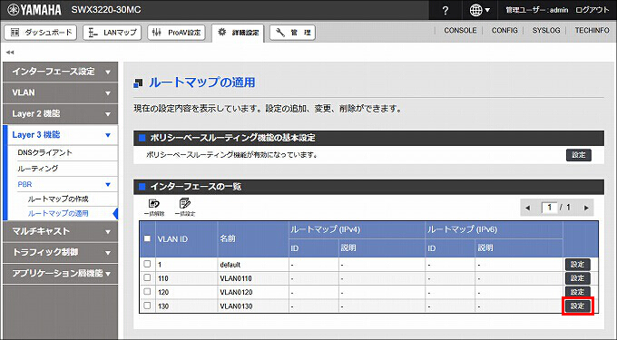Collapse sidebar with double-arrow icon
The height and width of the screenshot is (340, 617).
point(10,52)
